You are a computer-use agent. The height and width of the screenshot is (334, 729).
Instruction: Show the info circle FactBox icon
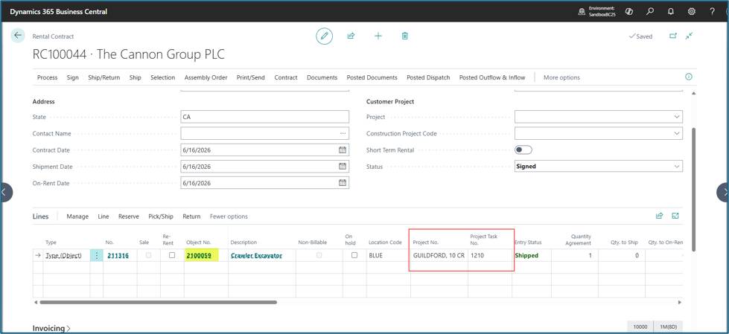(x=689, y=77)
